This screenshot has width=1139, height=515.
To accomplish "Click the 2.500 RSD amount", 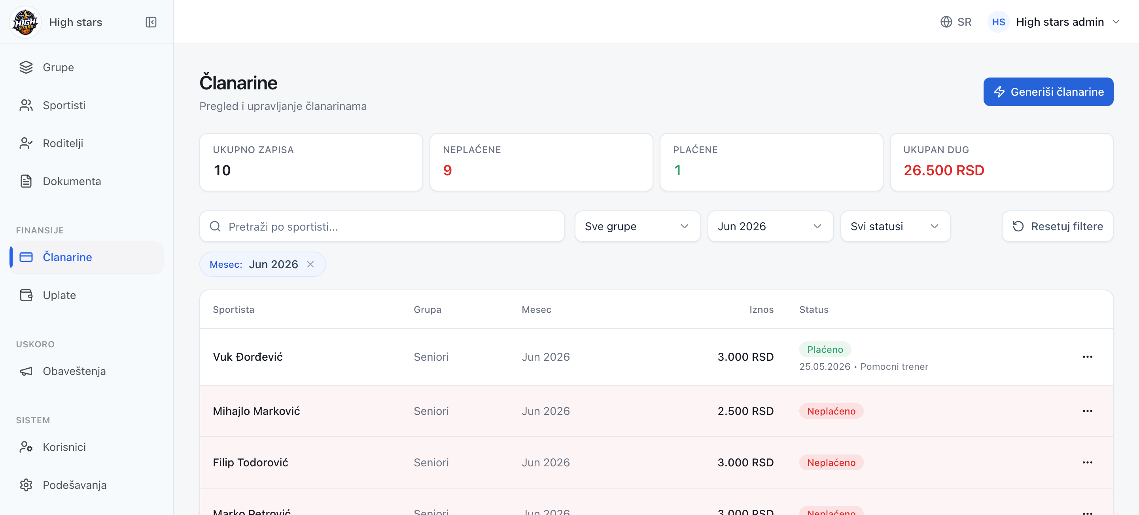I will 745,411.
